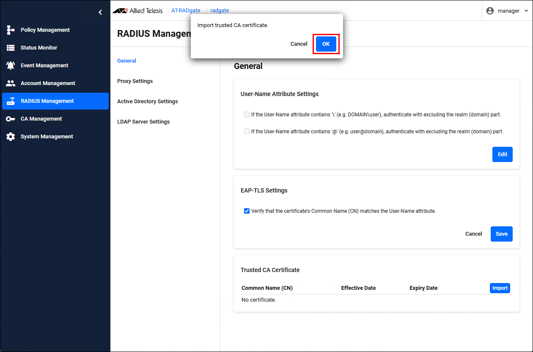Click the User-Name Attribute Settings heading

click(280, 94)
